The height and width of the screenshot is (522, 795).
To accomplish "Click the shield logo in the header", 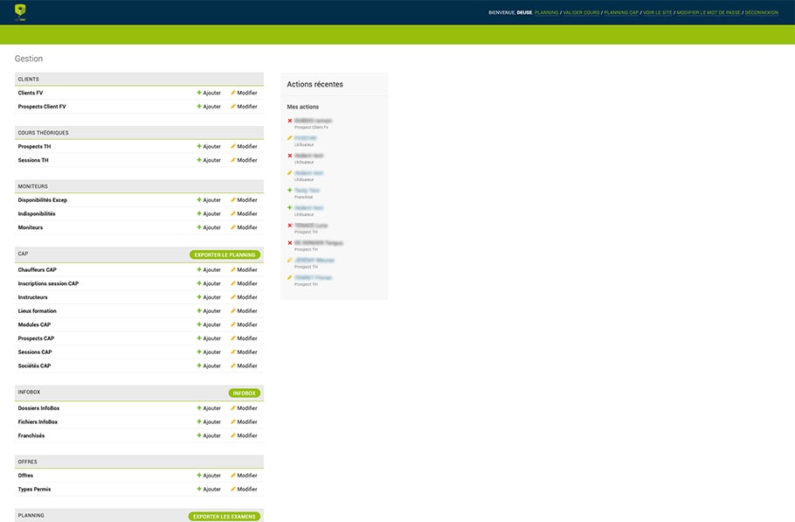I will [21, 11].
